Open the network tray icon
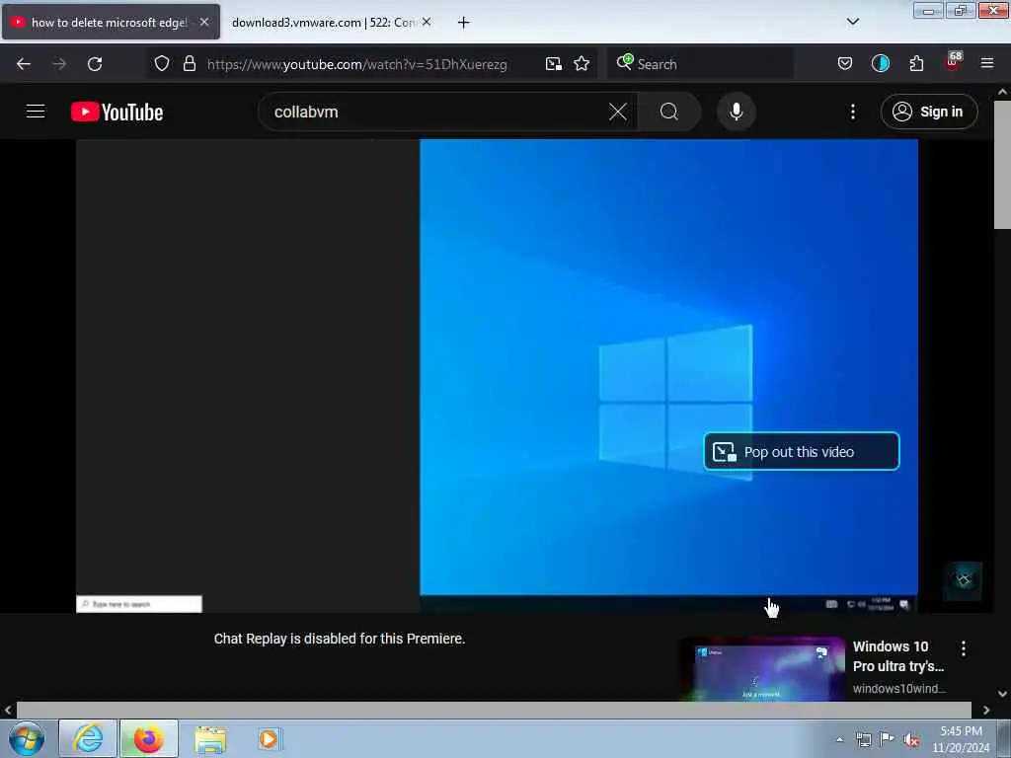 [x=863, y=739]
